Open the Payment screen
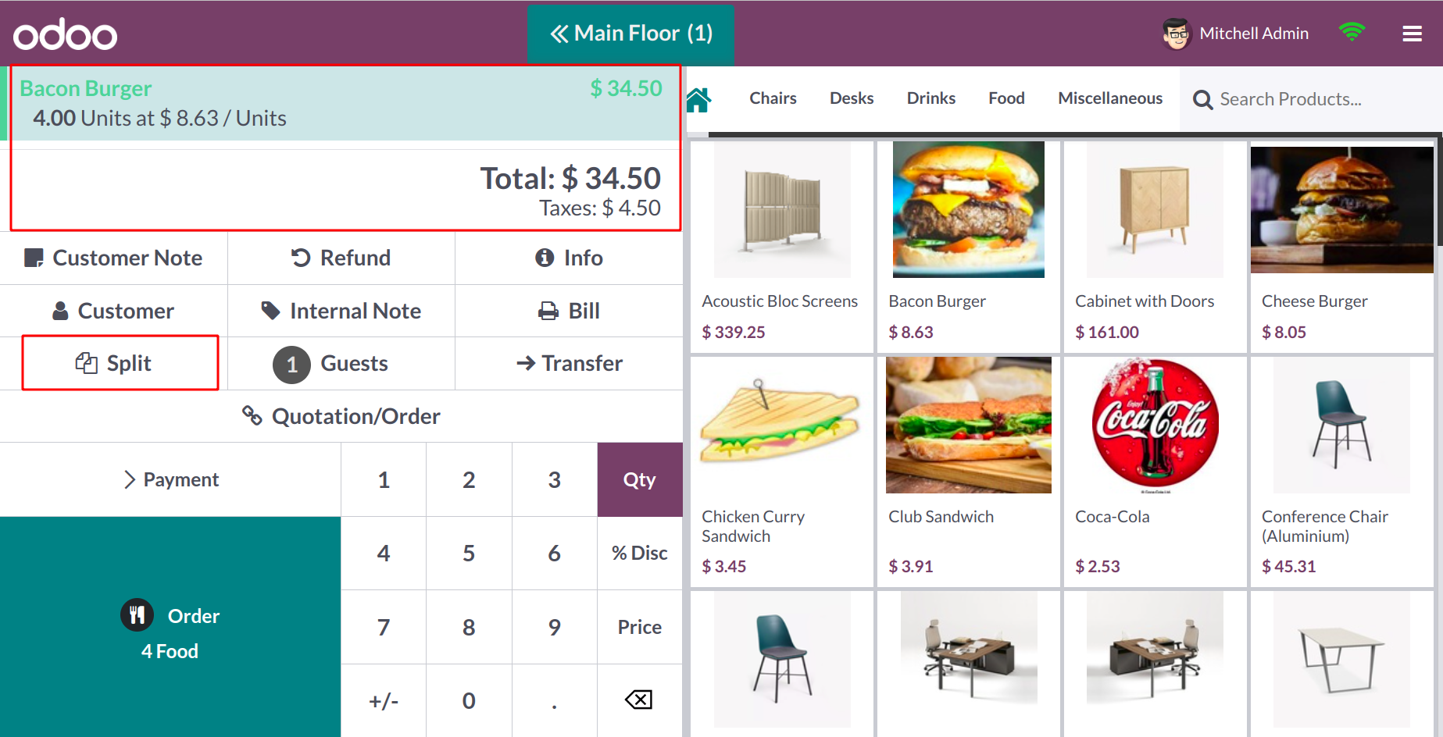 point(170,479)
